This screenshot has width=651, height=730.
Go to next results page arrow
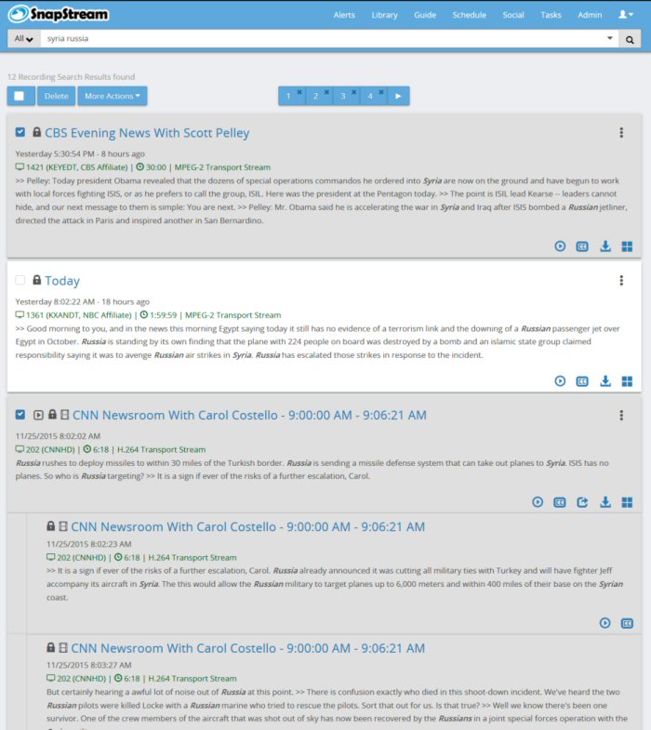(x=398, y=96)
